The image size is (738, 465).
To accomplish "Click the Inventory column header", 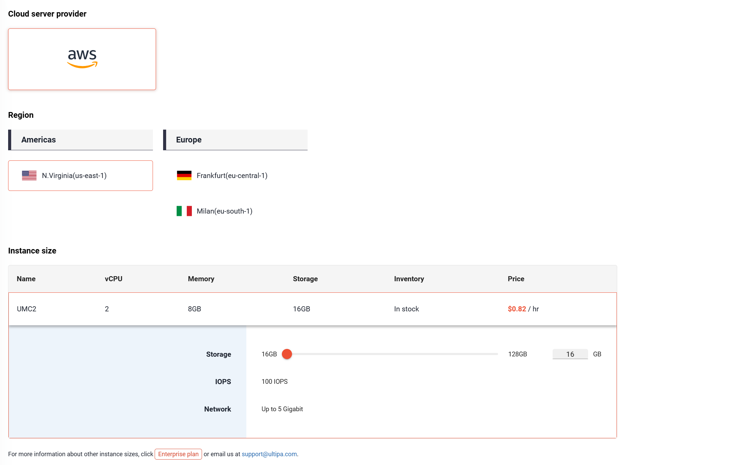I will (x=409, y=279).
